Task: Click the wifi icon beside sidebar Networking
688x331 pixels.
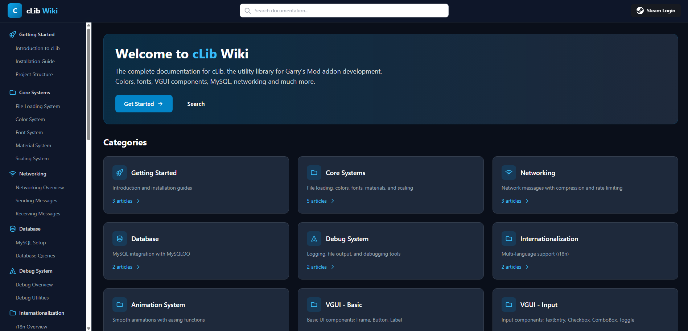Action: (13, 174)
